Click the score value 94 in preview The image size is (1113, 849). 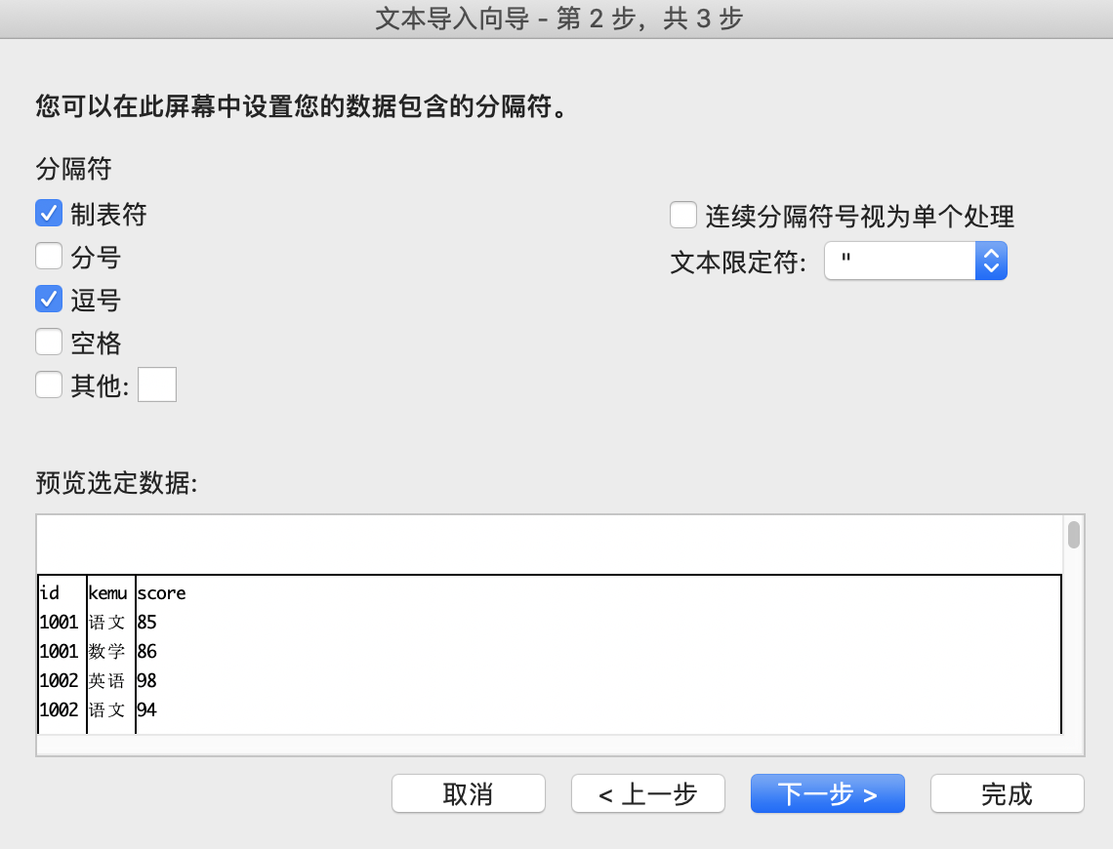[146, 709]
